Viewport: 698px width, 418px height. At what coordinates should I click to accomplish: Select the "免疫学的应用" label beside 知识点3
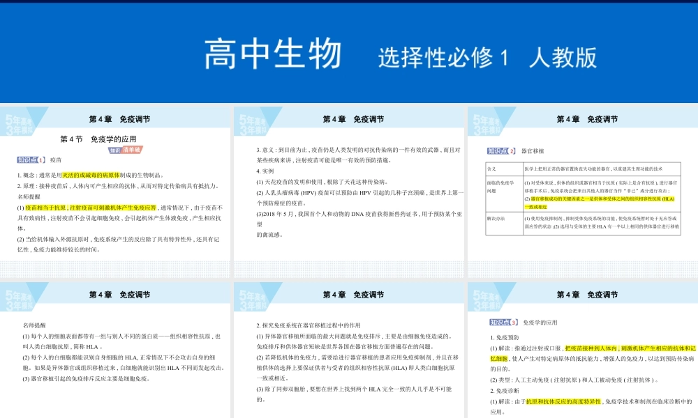click(x=540, y=323)
